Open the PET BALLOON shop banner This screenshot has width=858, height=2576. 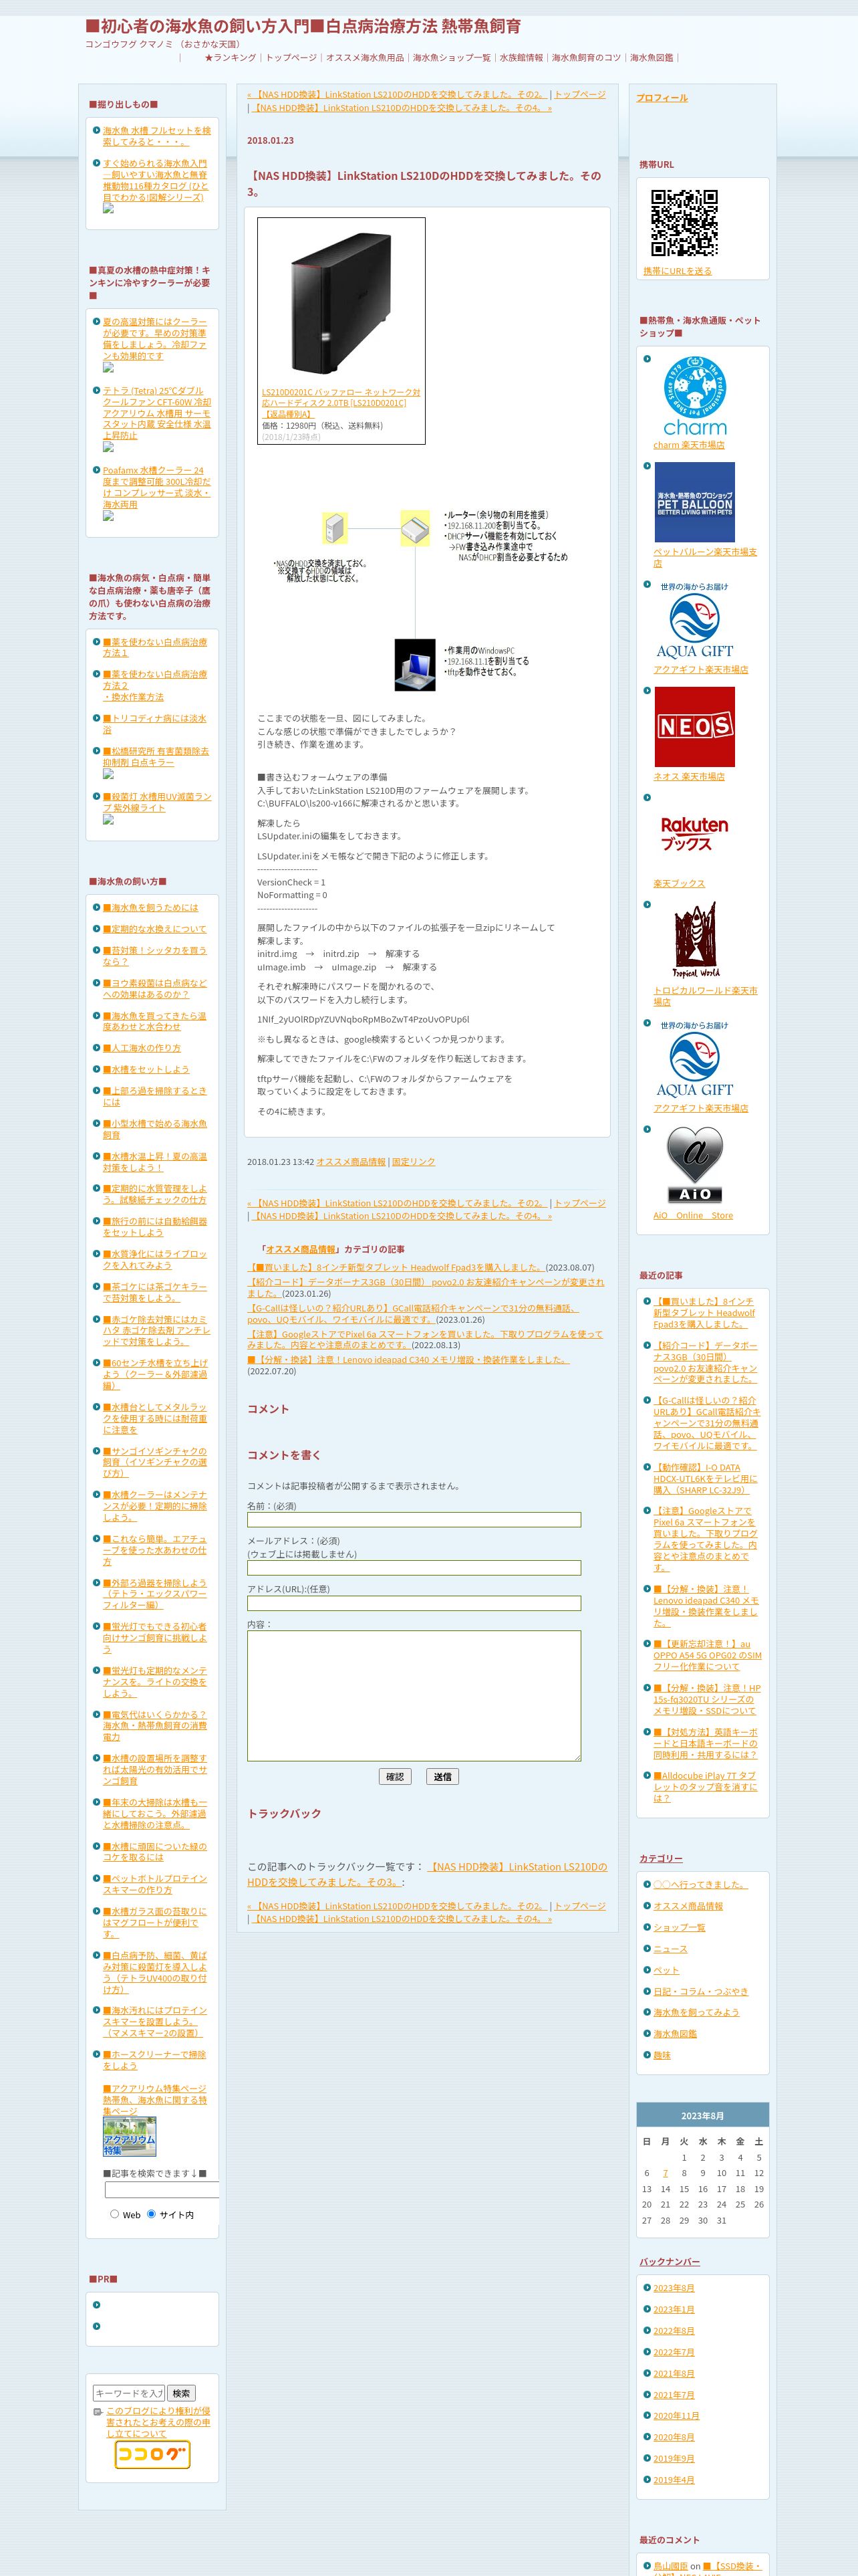(x=694, y=502)
